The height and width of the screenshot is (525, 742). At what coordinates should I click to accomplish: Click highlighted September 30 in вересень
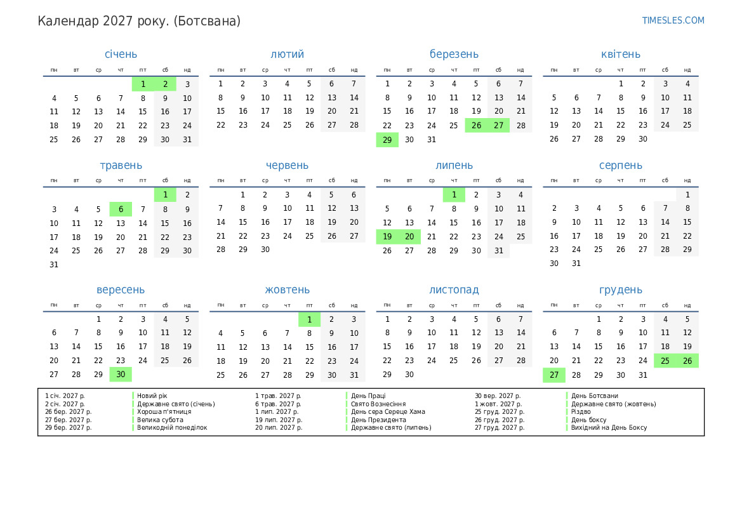(x=121, y=375)
